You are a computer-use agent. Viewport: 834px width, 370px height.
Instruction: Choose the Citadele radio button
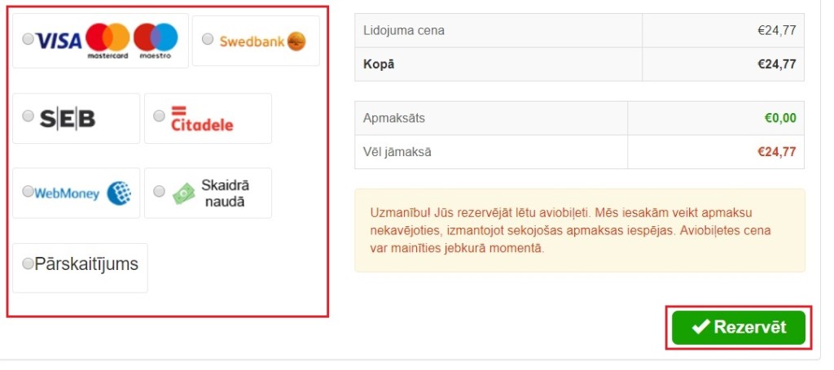coord(159,116)
